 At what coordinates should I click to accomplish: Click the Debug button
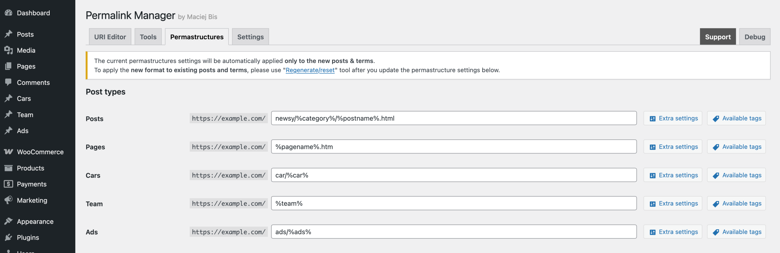pos(755,37)
